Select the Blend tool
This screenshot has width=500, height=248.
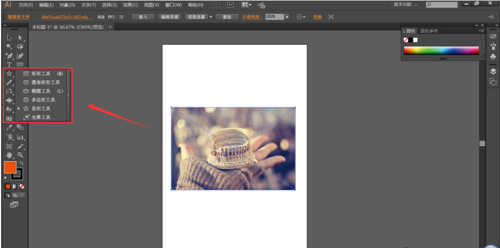tap(20, 128)
